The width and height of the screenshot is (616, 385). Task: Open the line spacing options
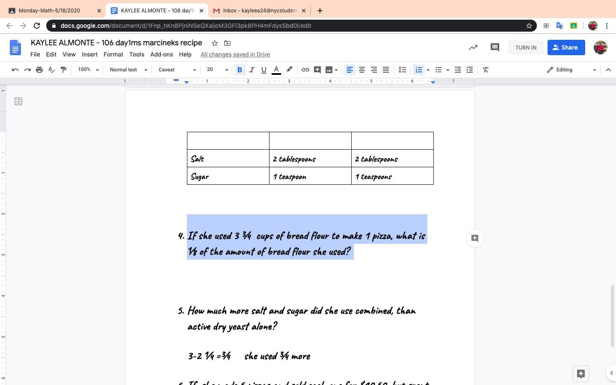click(402, 70)
